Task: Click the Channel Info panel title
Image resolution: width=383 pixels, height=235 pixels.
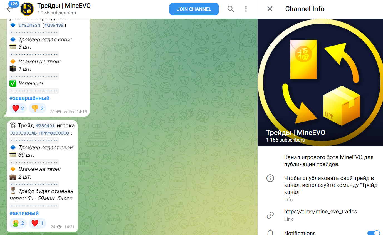Action: tap(305, 9)
